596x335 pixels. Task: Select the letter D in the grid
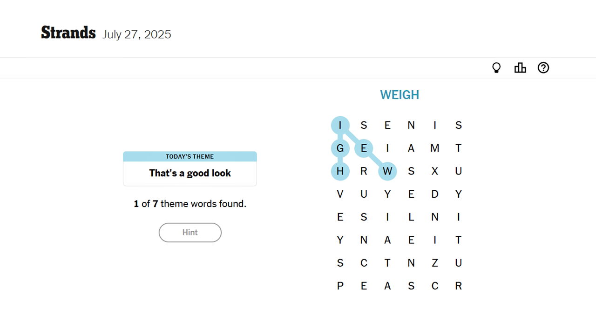click(435, 194)
